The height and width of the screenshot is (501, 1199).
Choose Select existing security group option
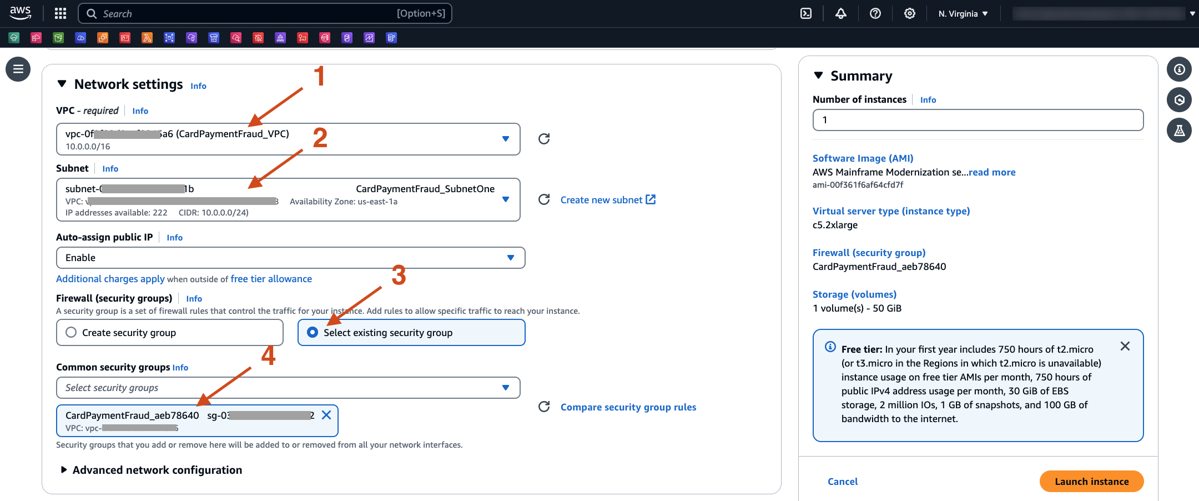tap(411, 332)
